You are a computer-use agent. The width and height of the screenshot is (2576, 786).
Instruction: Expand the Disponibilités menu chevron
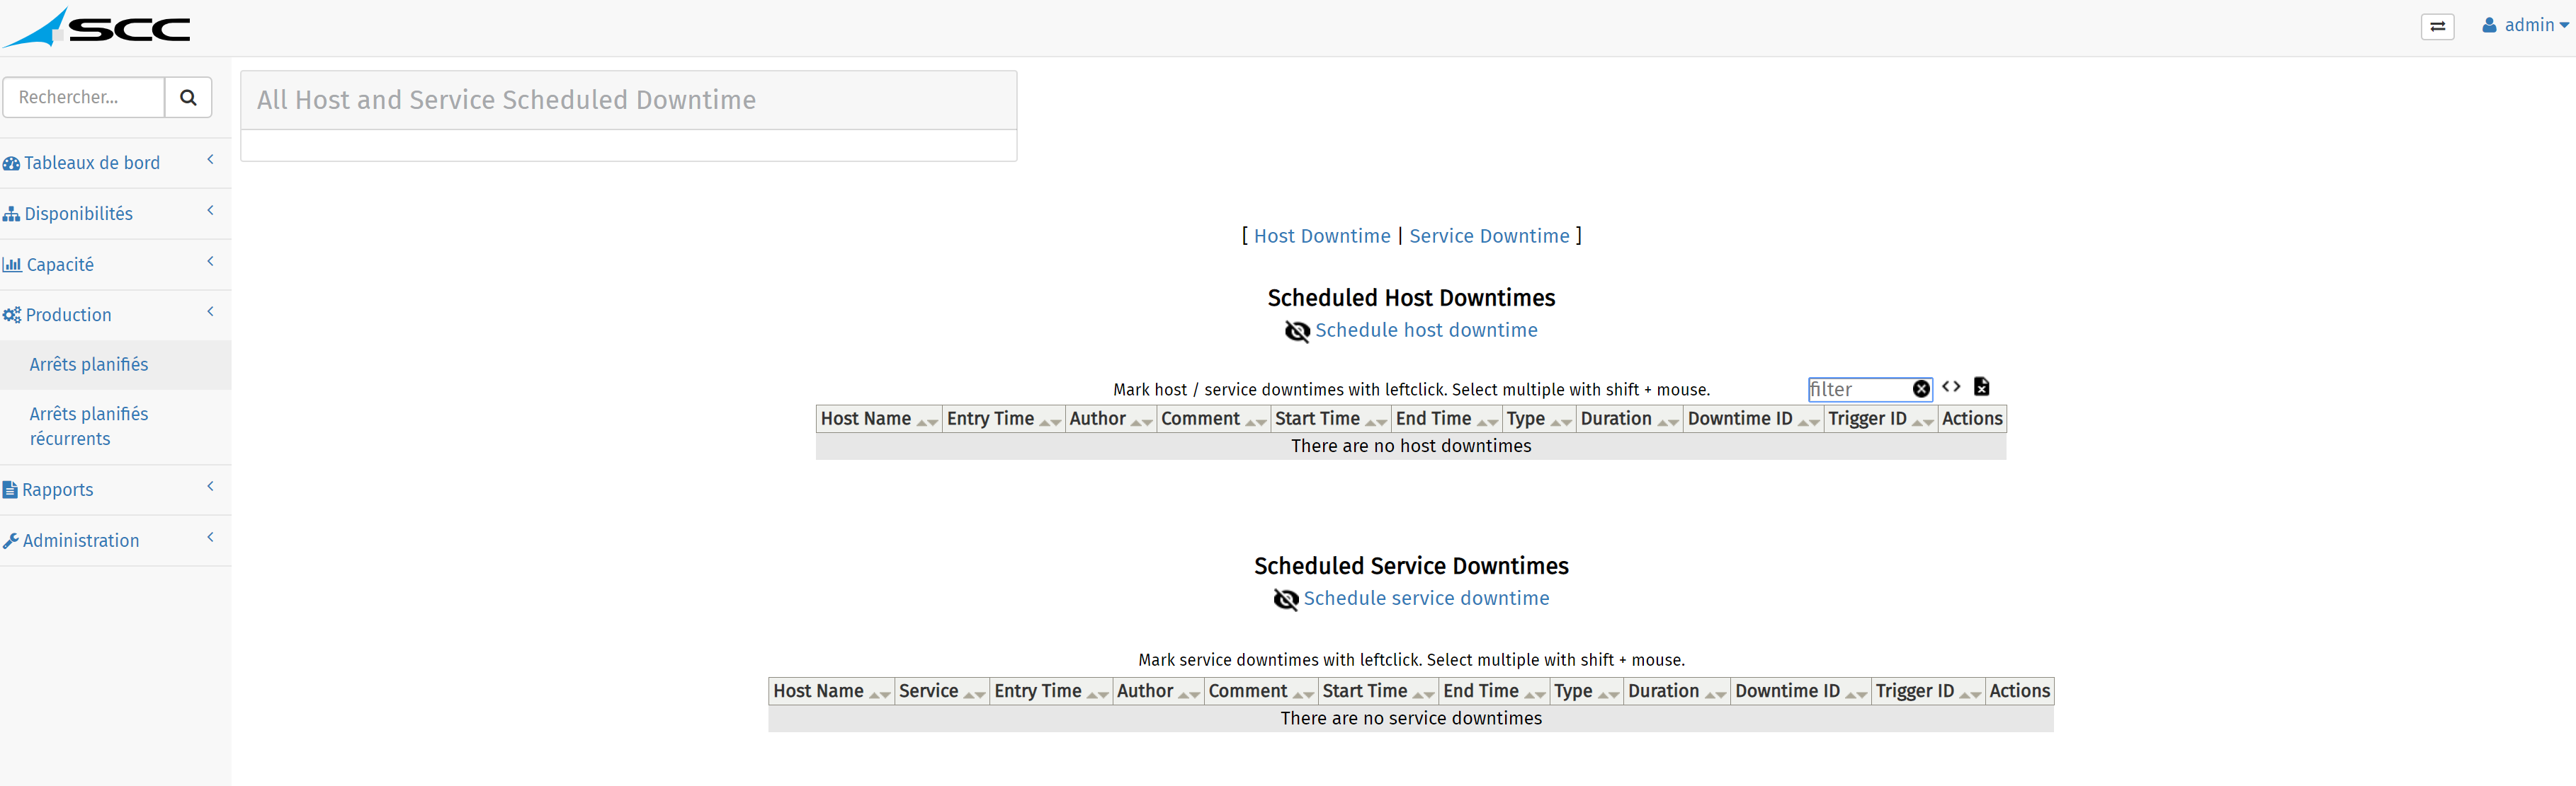(x=210, y=211)
